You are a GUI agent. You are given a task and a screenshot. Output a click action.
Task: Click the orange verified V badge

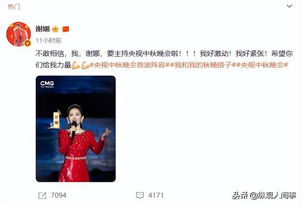(27, 43)
